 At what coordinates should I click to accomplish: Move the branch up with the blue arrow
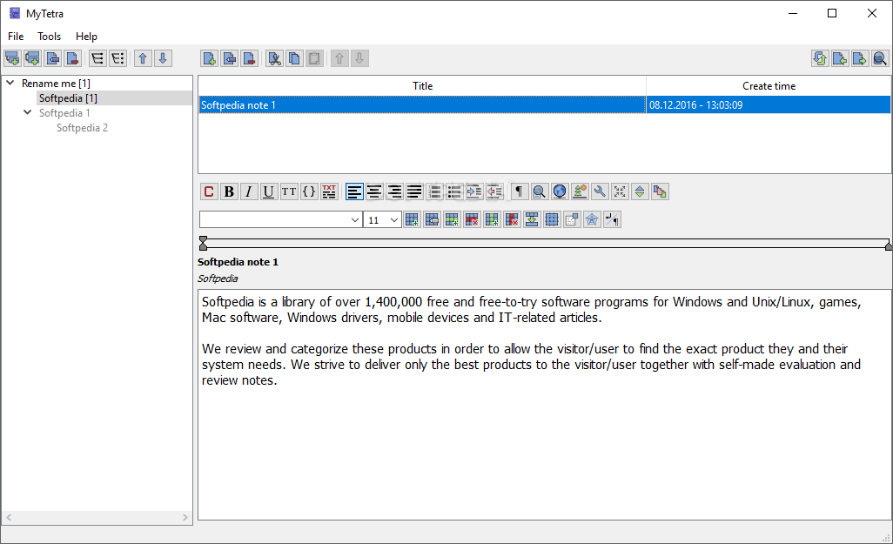(x=143, y=58)
